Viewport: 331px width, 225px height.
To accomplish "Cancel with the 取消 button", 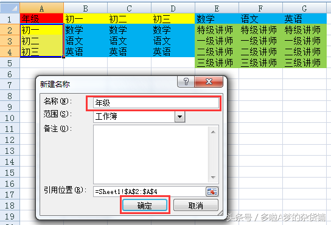I will 196,206.
